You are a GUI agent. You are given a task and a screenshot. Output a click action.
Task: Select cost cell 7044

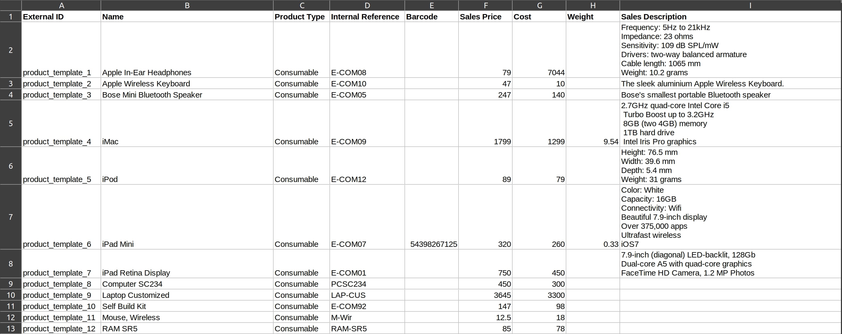539,50
